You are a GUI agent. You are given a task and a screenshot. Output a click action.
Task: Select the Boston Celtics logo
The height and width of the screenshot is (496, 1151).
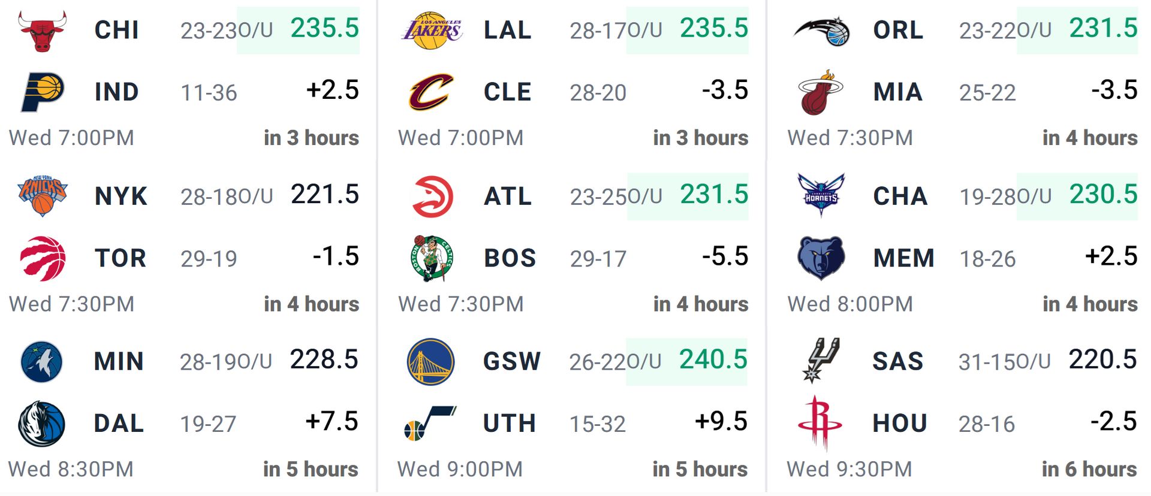click(432, 259)
